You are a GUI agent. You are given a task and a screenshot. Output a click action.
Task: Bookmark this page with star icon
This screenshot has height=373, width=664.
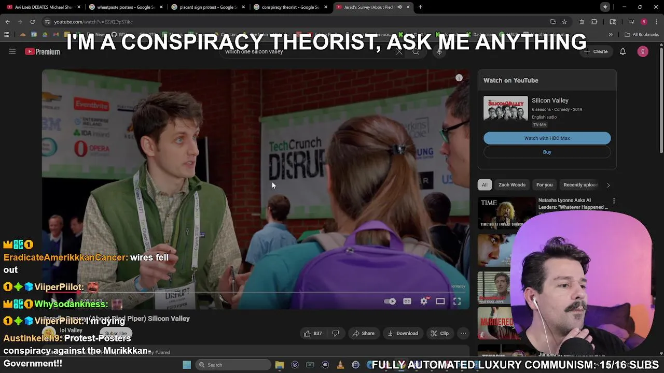pyautogui.click(x=564, y=22)
